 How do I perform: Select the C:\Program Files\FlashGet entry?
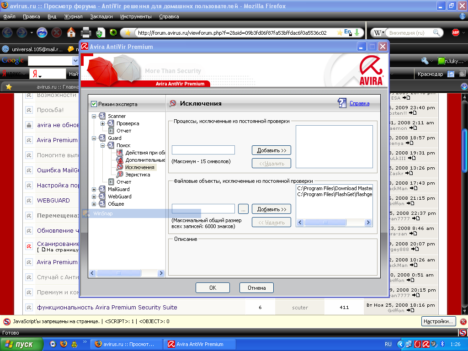tap(334, 194)
